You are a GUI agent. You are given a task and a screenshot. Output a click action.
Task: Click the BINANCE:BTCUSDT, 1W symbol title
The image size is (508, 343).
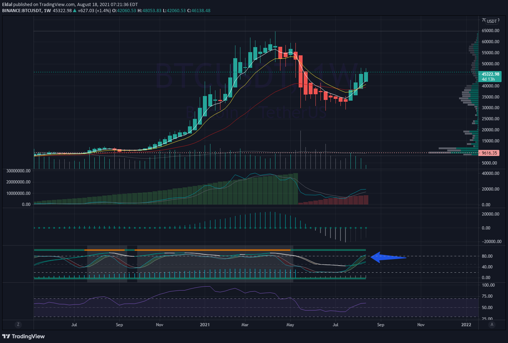(26, 10)
